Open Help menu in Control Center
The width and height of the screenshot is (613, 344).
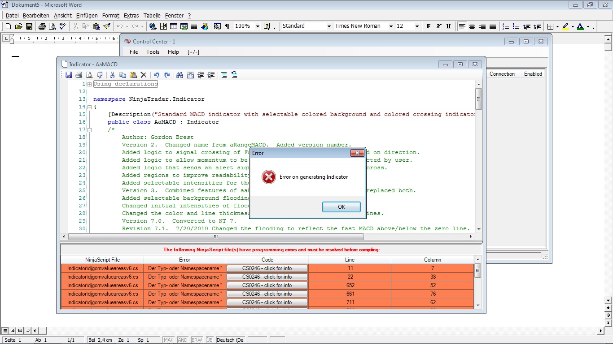coord(173,52)
